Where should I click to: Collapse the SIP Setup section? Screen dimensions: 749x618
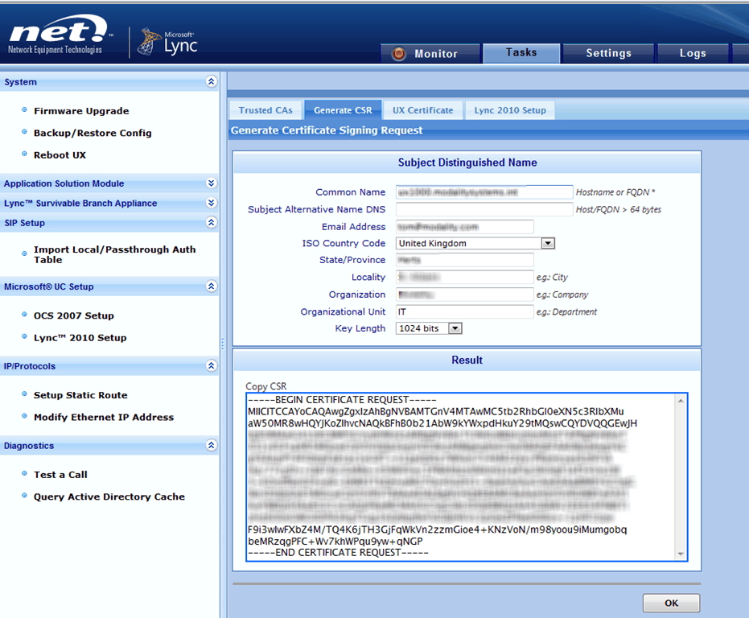[x=211, y=222]
